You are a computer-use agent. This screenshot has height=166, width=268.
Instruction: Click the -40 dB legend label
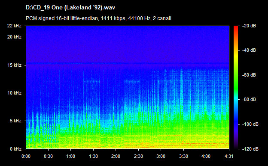click(249, 50)
